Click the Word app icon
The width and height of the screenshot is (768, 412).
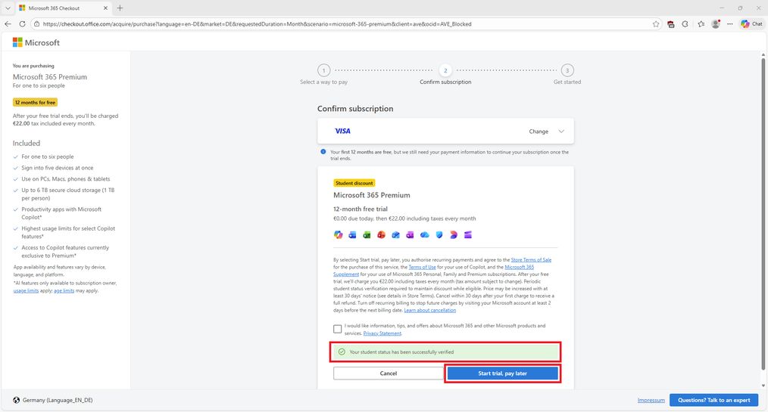pos(352,235)
